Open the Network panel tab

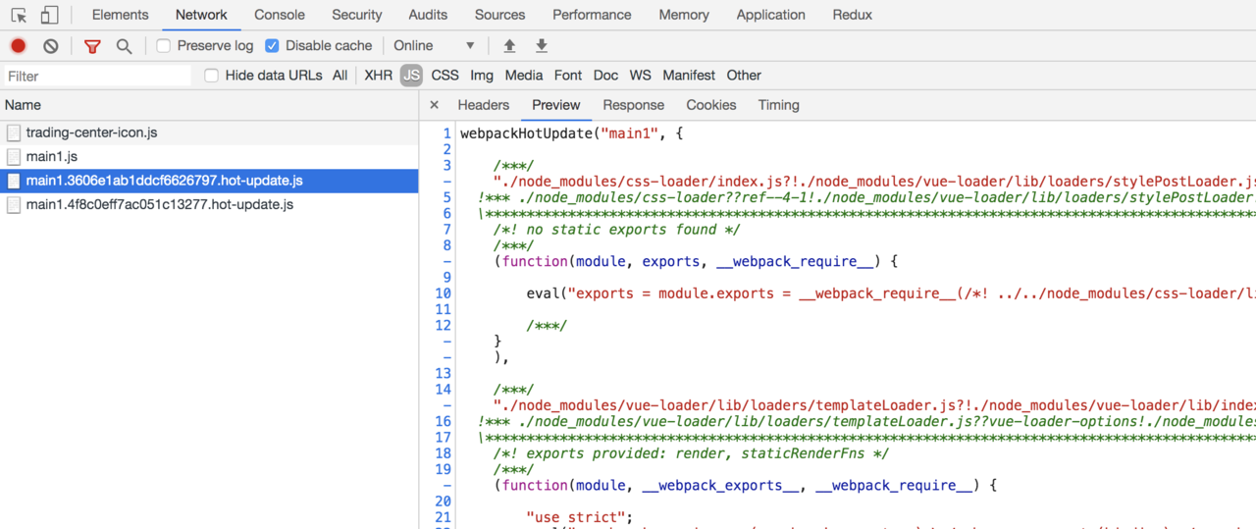(201, 15)
